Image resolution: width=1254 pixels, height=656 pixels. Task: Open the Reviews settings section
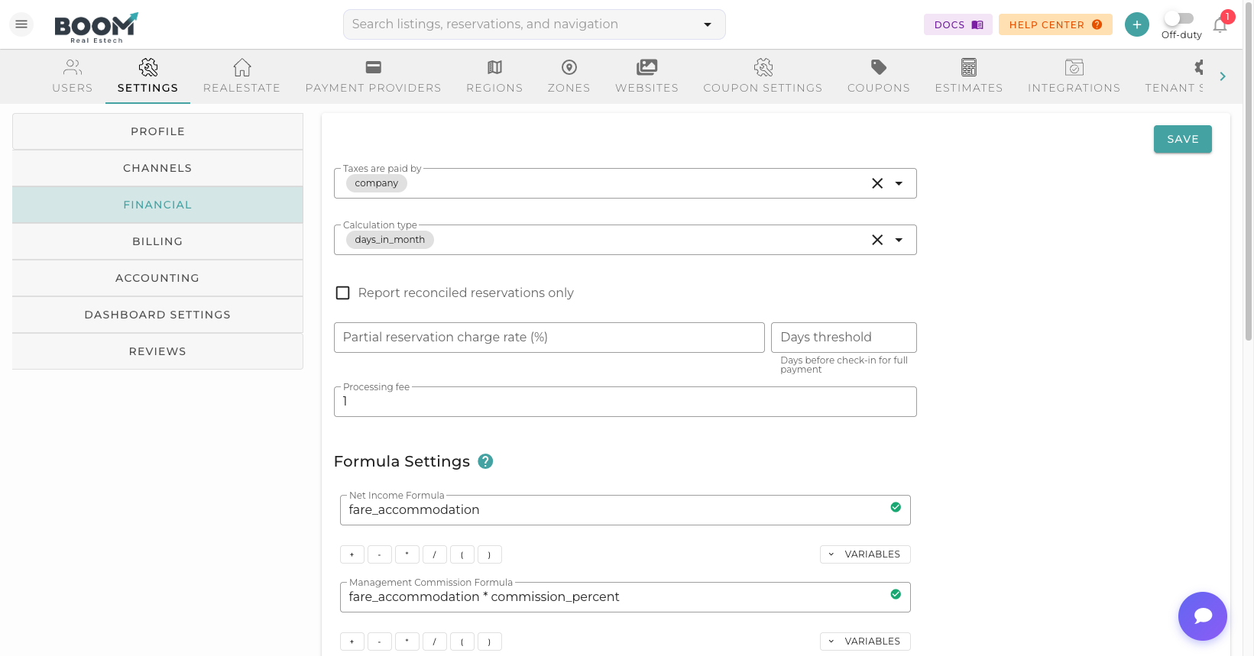point(157,351)
